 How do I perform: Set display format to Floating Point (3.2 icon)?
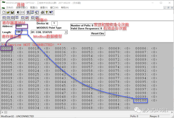pyautogui.click(x=23, y=18)
